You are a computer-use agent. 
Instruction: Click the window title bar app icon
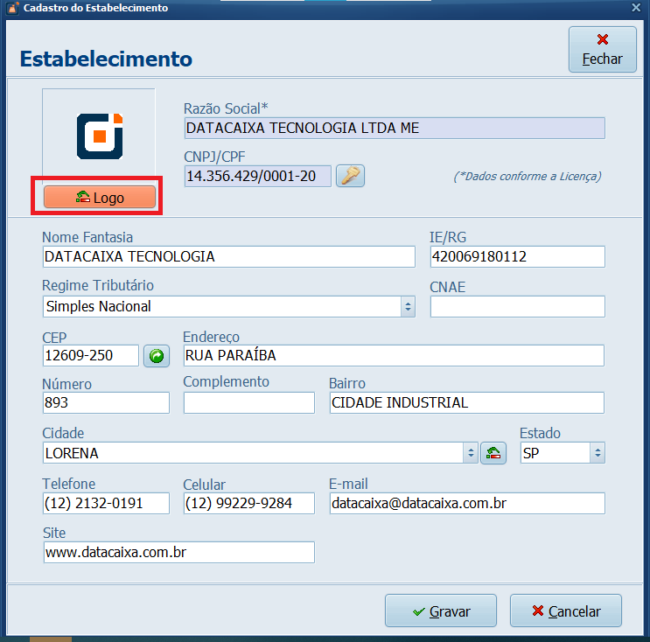pos(13,8)
